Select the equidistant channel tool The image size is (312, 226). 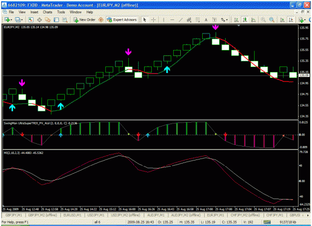(x=189, y=19)
